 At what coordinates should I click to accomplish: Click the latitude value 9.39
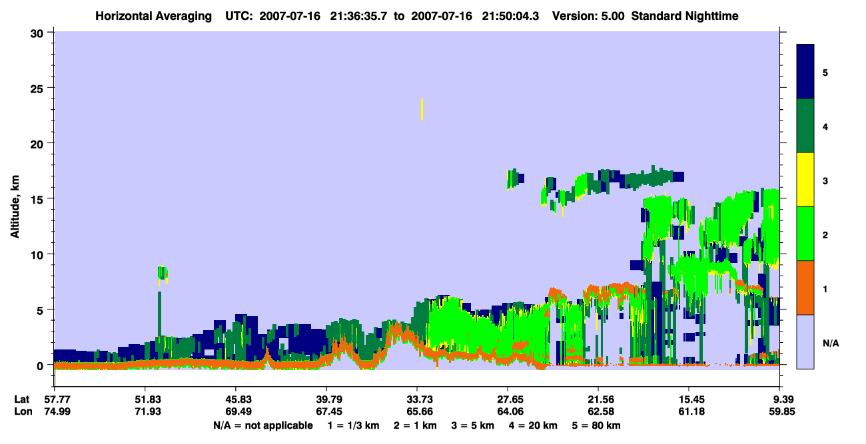pos(781,399)
